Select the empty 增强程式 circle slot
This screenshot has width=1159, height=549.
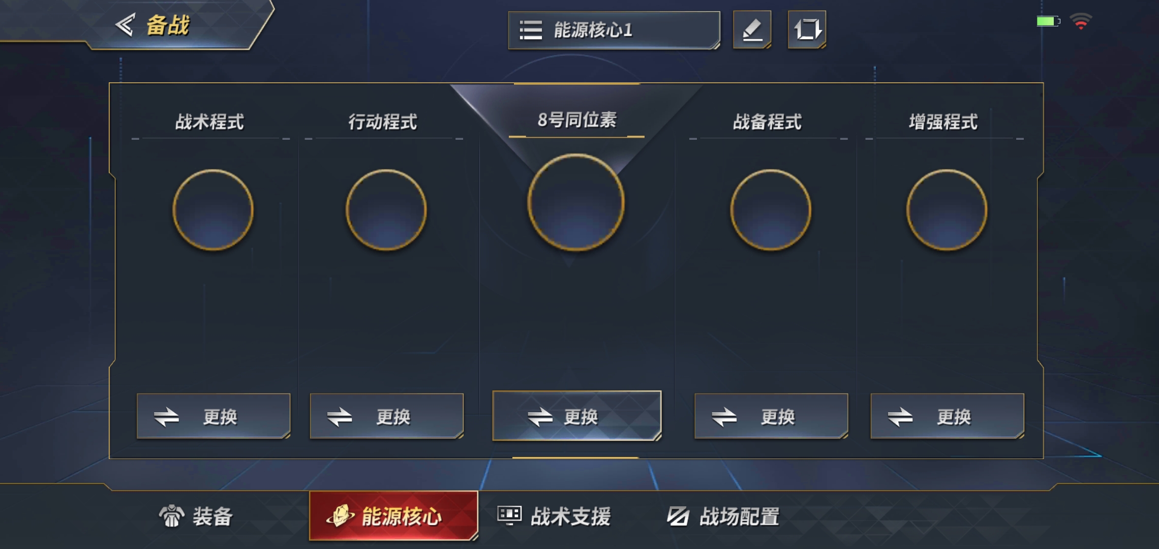click(947, 209)
